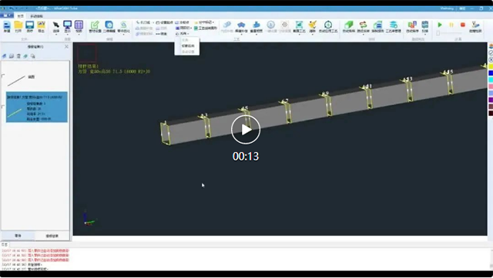Expand the dropdown arrow under the view grid icon
Image resolution: width=493 pixels, height=278 pixels.
click(x=79, y=35)
